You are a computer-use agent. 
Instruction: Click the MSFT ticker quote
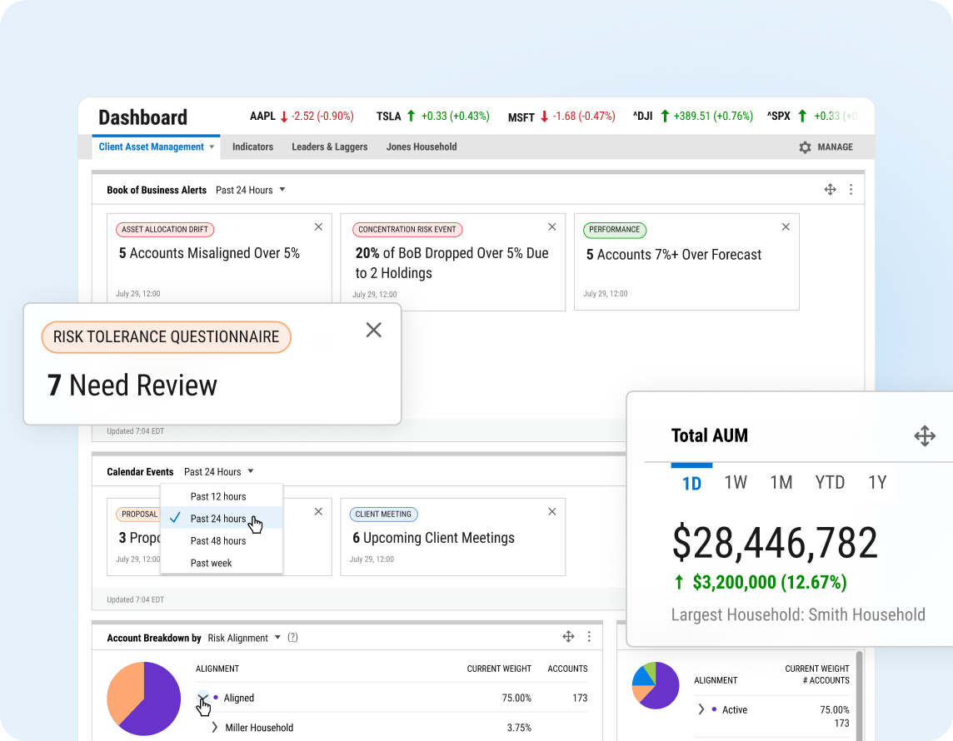561,117
